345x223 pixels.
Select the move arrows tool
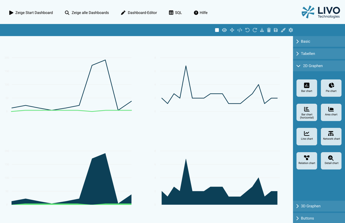232,30
